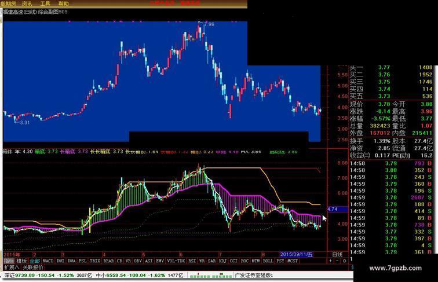
Task: Expand the 扩展∧ panel
Action: (12, 268)
